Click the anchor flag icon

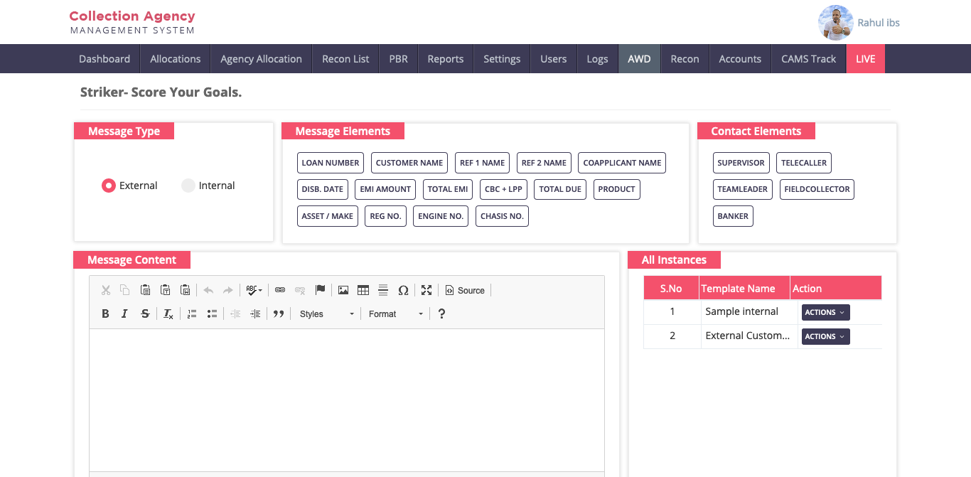(320, 290)
